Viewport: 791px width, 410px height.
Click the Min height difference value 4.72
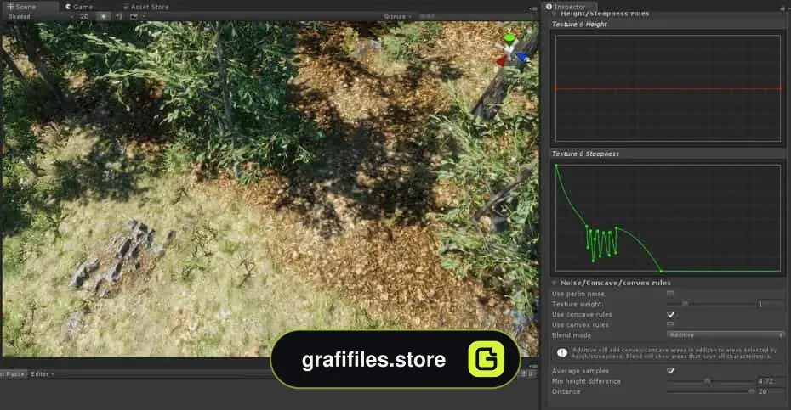[x=770, y=381]
